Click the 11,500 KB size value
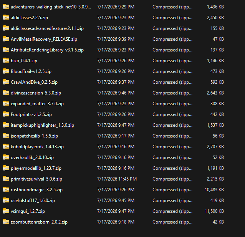Screen dimensions: 245x237 coord(214,211)
